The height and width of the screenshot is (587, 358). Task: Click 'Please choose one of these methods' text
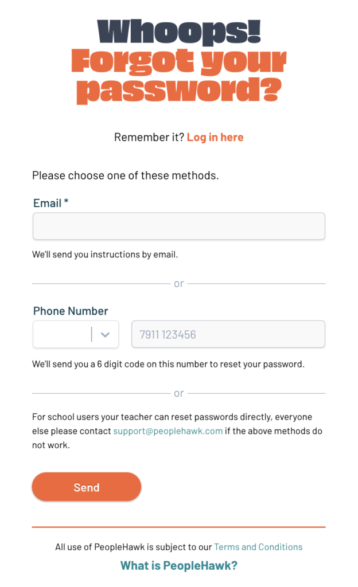pyautogui.click(x=126, y=175)
